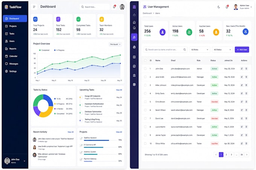
Task: Click the Search here field in Dashboard
Action: coord(95,7)
